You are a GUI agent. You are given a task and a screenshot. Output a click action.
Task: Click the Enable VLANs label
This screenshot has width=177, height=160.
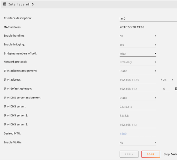pos(13,142)
